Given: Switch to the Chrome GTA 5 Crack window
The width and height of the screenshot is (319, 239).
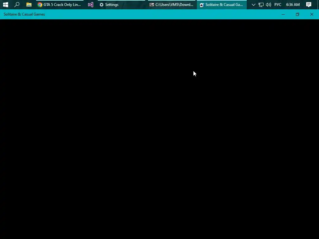Looking at the screenshot, I should coord(60,4).
